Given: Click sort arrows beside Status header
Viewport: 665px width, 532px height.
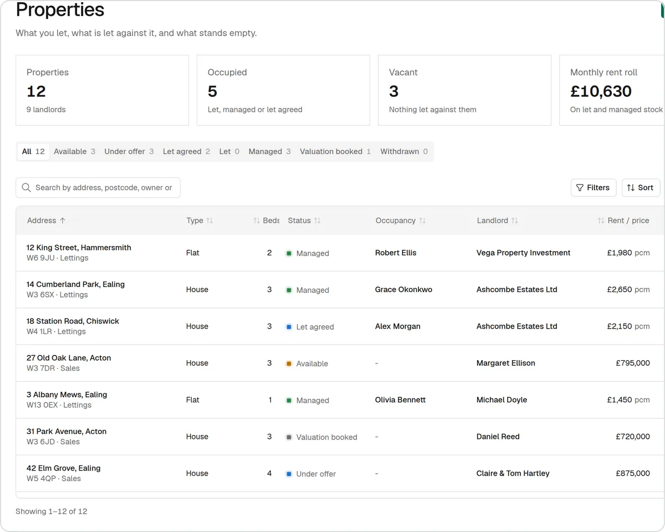Looking at the screenshot, I should [x=317, y=221].
